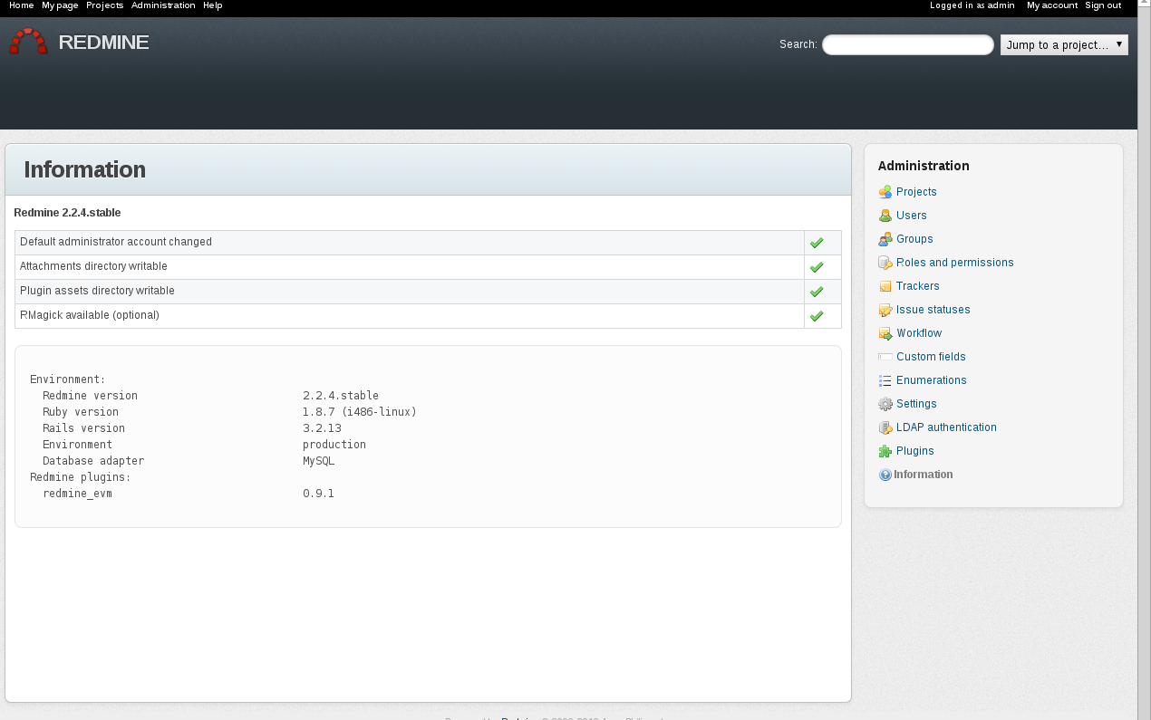
Task: Click the LDAP authentication icon
Action: tap(885, 427)
